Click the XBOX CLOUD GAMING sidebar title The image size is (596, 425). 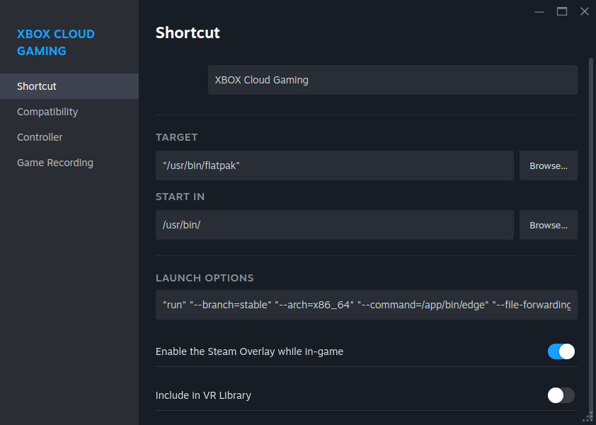[55, 42]
